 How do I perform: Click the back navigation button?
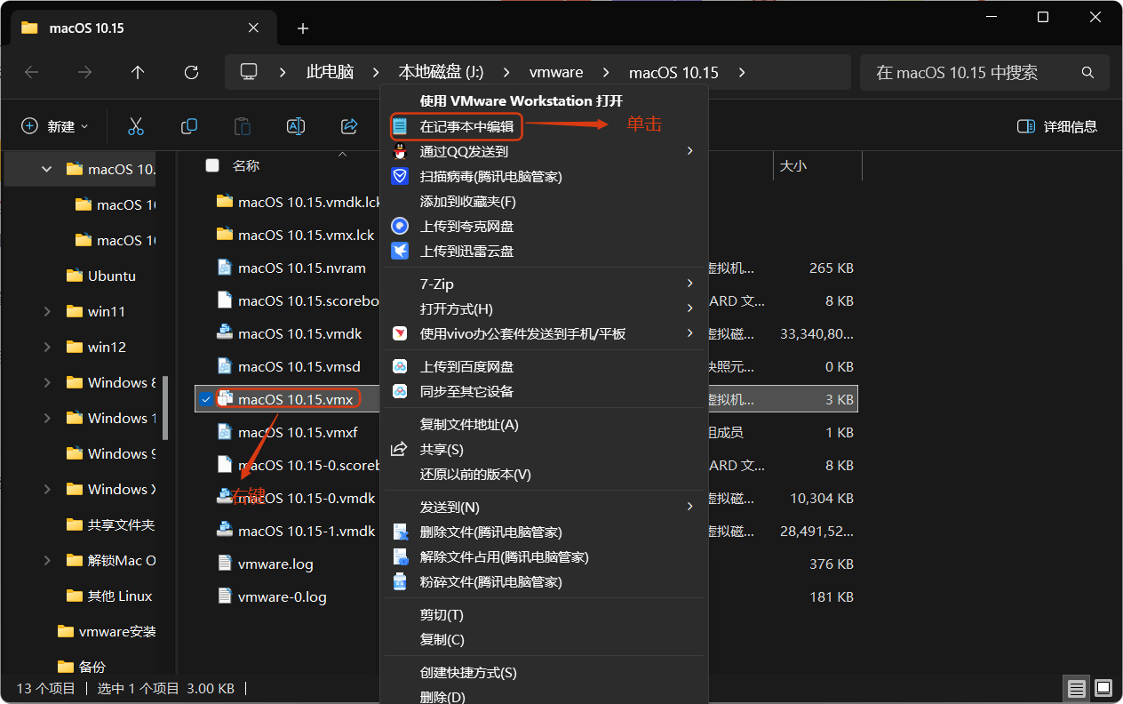tap(32, 72)
